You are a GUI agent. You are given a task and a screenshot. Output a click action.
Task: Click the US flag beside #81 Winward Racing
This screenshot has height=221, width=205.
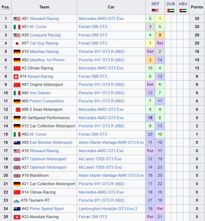point(17,19)
